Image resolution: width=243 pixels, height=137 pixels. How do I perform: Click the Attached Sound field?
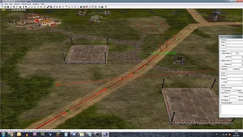tap(237, 88)
